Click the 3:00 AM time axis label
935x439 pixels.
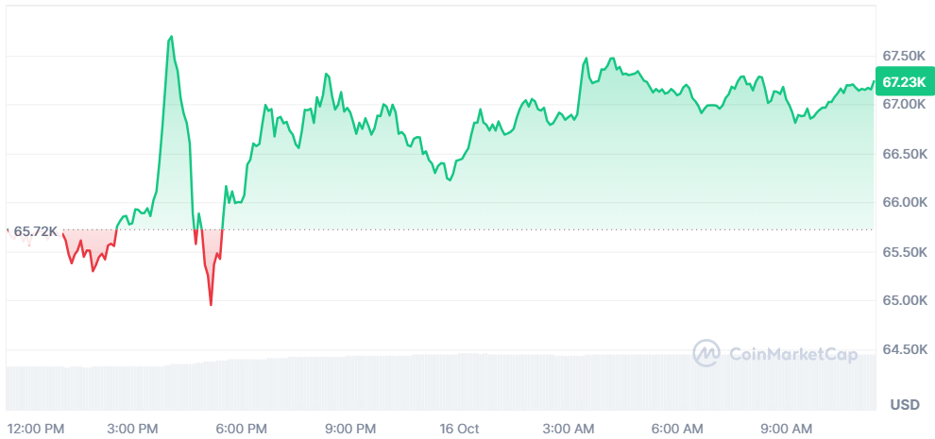[x=569, y=429]
